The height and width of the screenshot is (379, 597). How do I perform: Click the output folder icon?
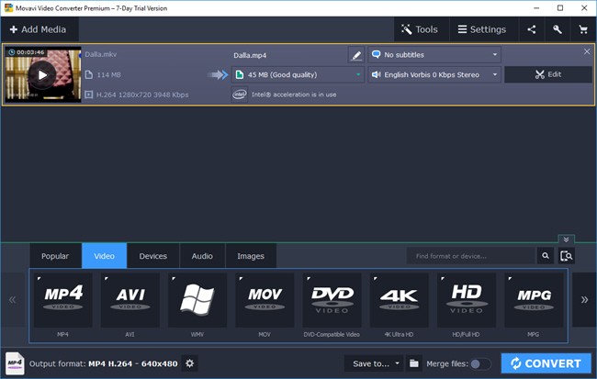pyautogui.click(x=414, y=363)
